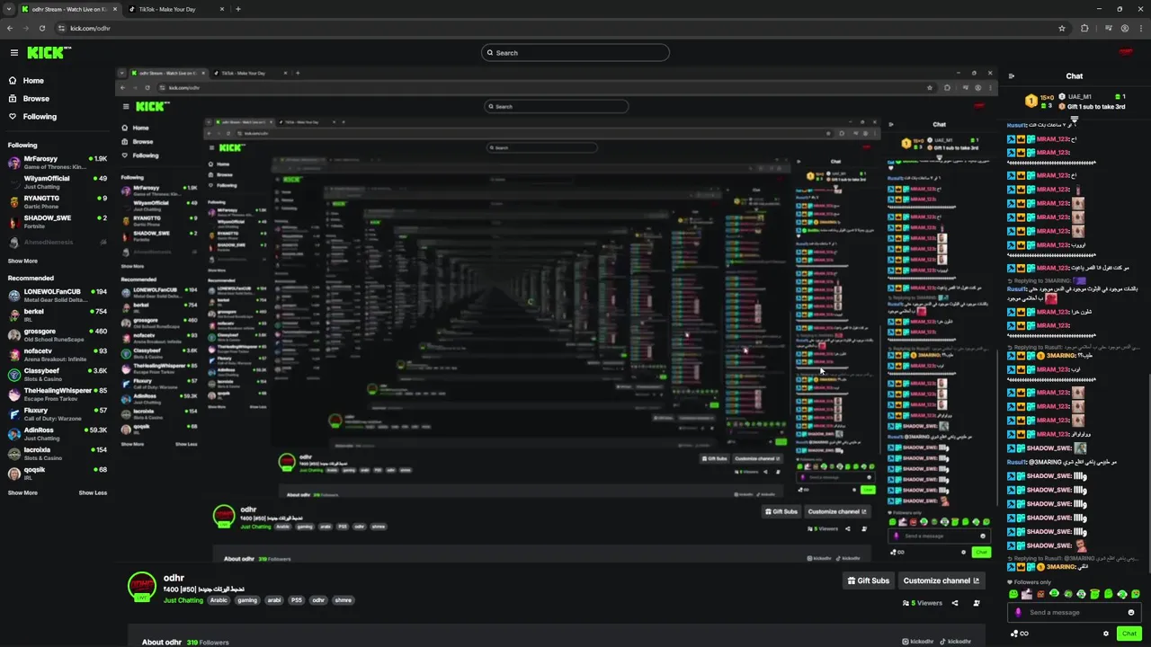Viewport: 1151px width, 647px height.
Task: Click the stream video thumbnail
Action: click(556, 315)
